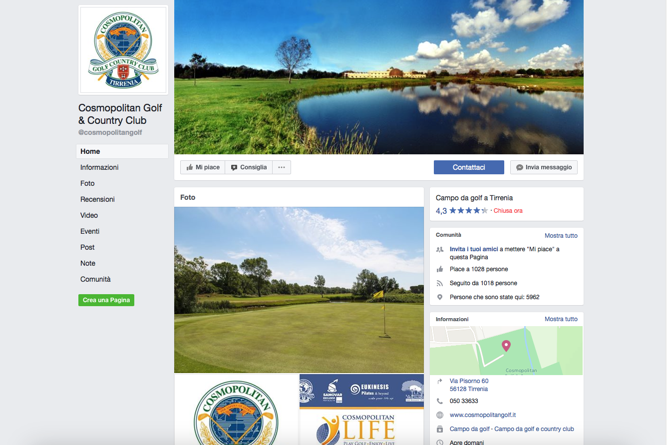Open the Cosmopolitan Golf club profile logo
The width and height of the screenshot is (667, 445).
click(123, 50)
